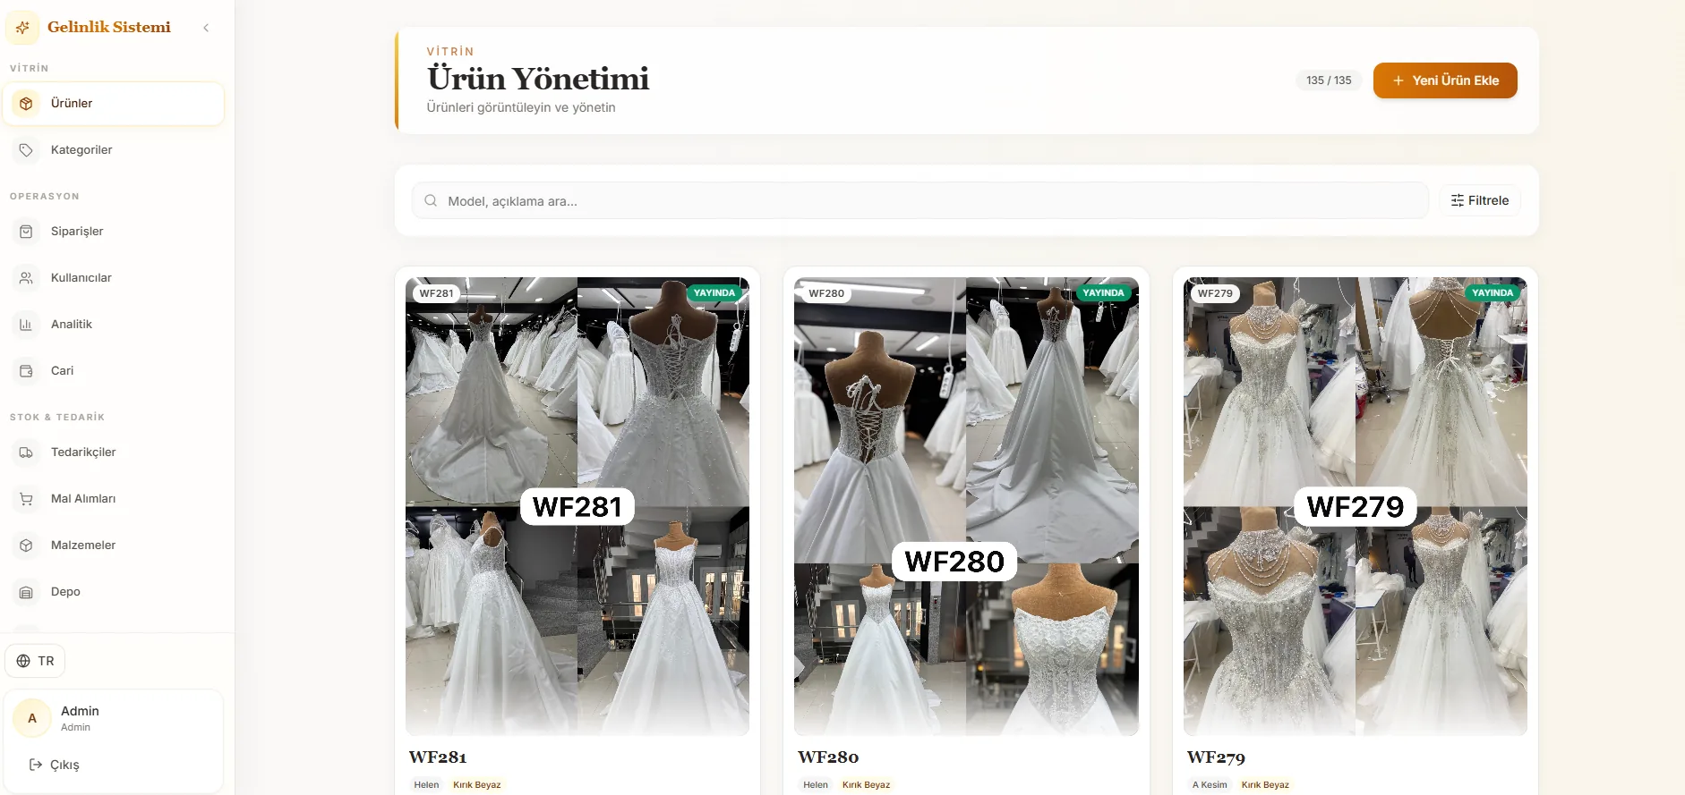Log out using the Çıkış button
The height and width of the screenshot is (795, 1685).
click(x=55, y=765)
